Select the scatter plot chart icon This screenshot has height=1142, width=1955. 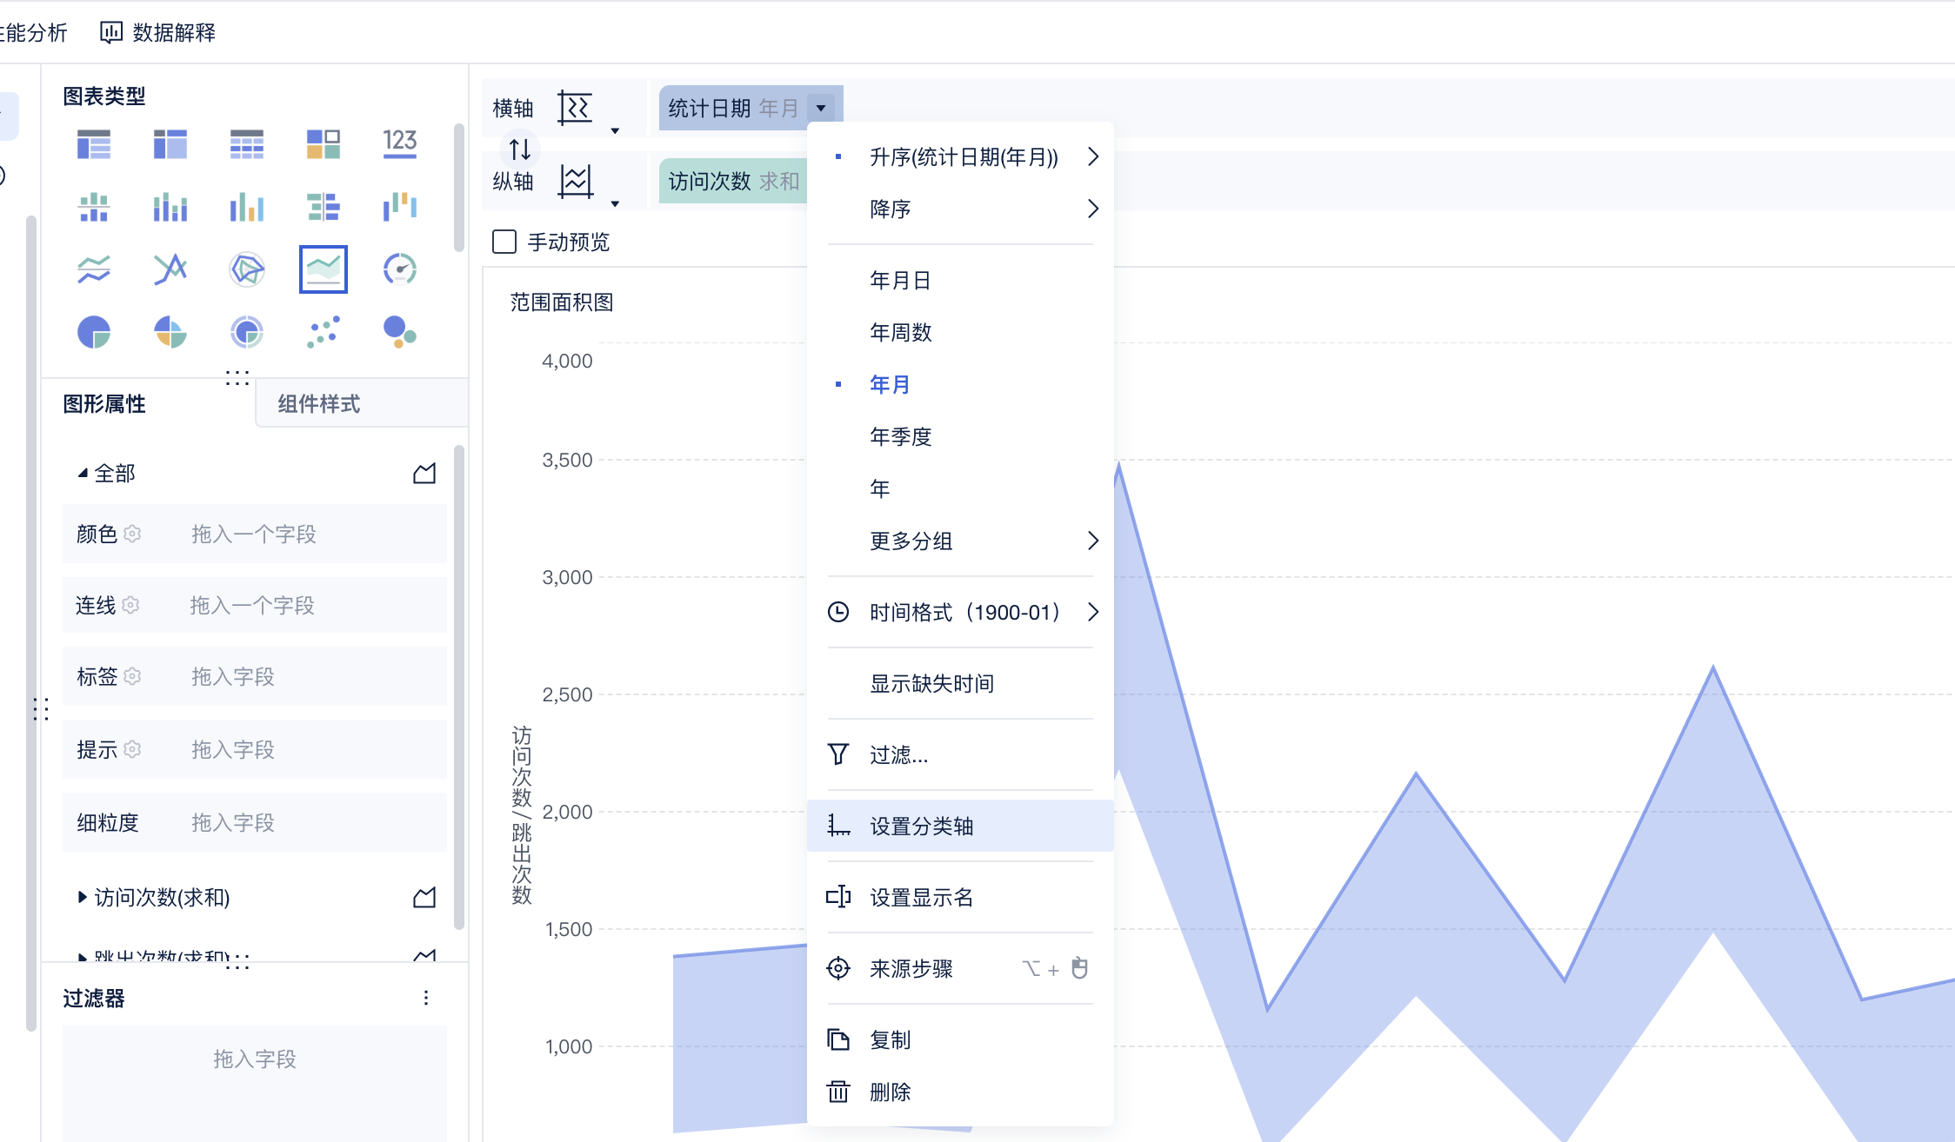click(x=323, y=332)
